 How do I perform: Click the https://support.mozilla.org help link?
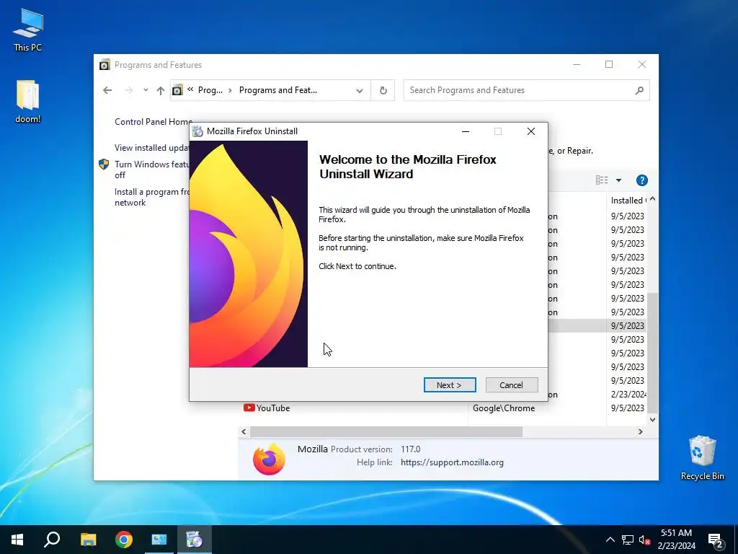coord(452,462)
